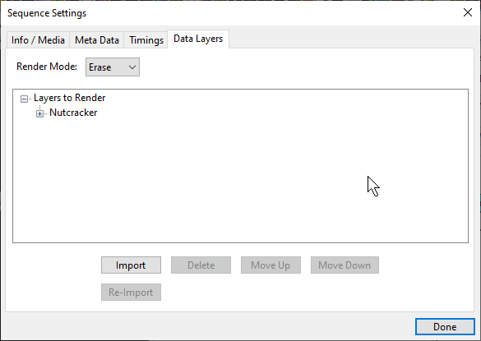Click the chevron arrow of Render Mode combo
The image size is (481, 341).
132,67
